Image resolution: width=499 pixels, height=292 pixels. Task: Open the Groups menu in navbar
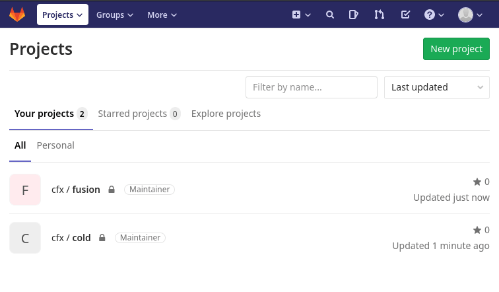pos(114,15)
